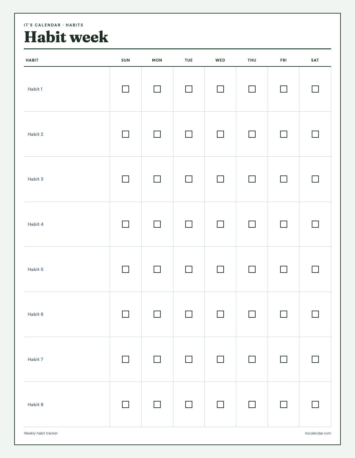Select the SUN column header
This screenshot has height=458, width=355.
pyautogui.click(x=126, y=60)
